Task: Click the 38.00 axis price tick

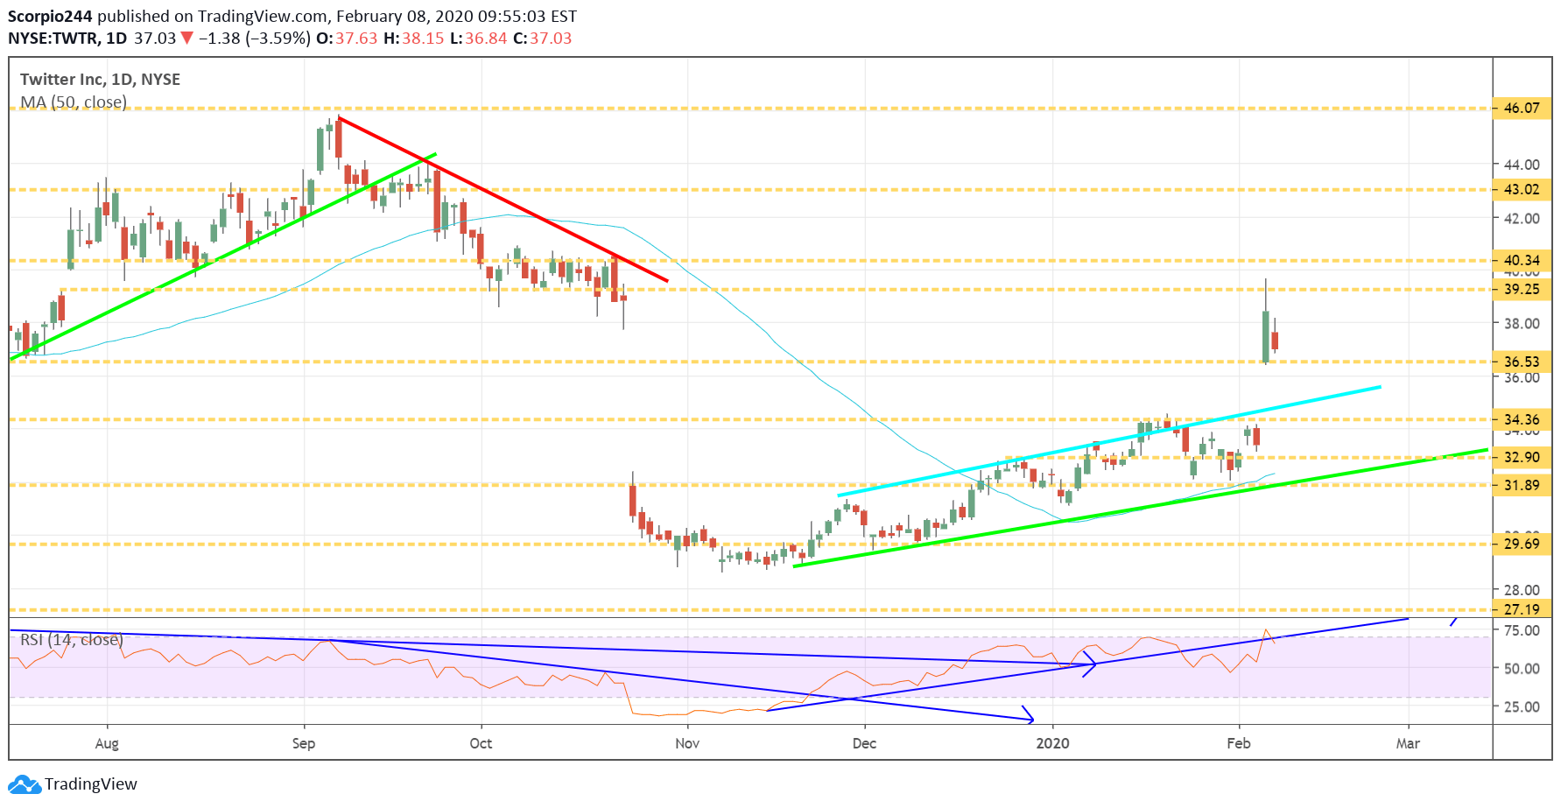Action: coord(1522,324)
